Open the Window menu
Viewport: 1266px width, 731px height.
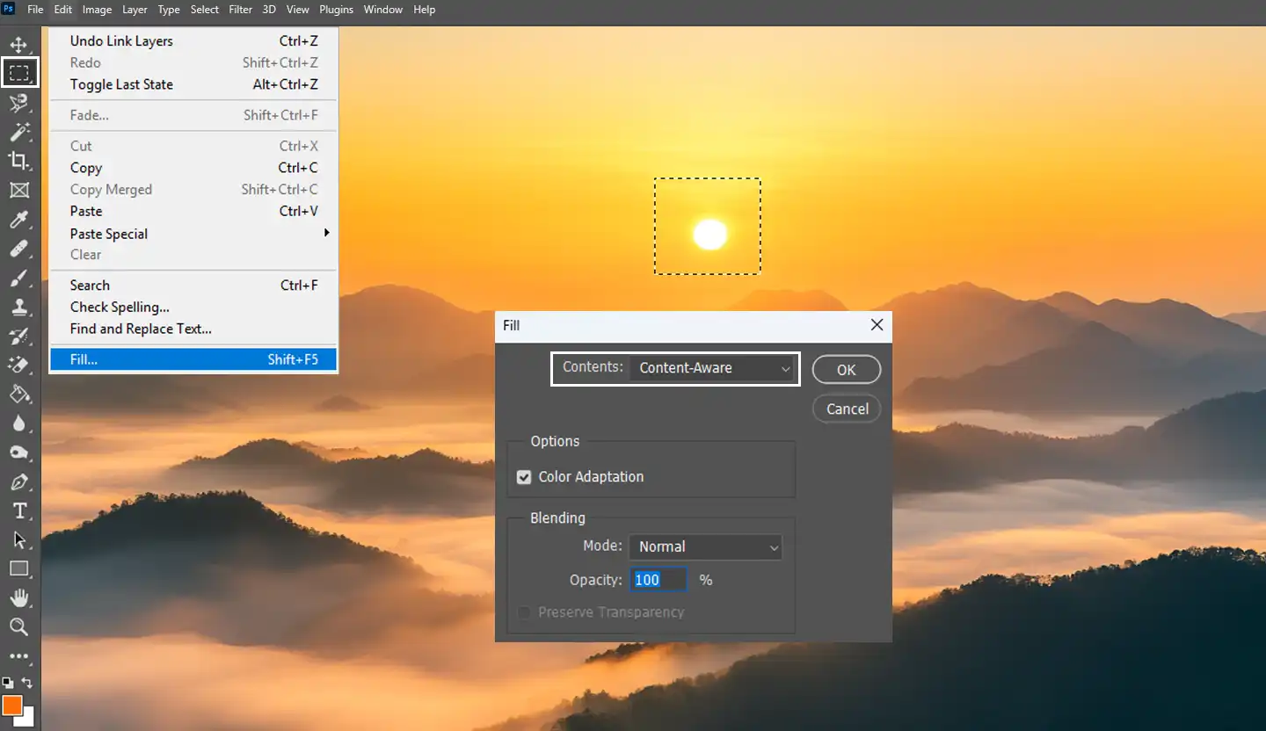click(383, 10)
